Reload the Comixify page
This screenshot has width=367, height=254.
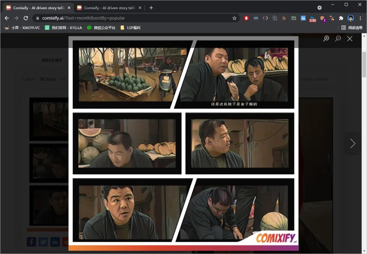26,18
